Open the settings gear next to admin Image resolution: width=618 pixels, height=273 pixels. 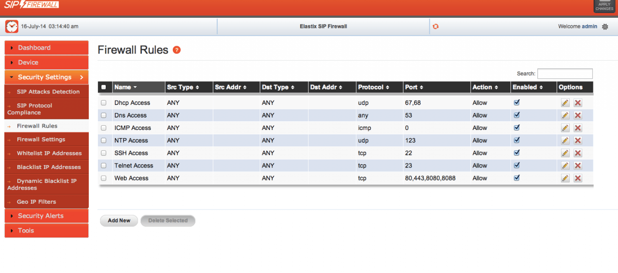tap(605, 27)
